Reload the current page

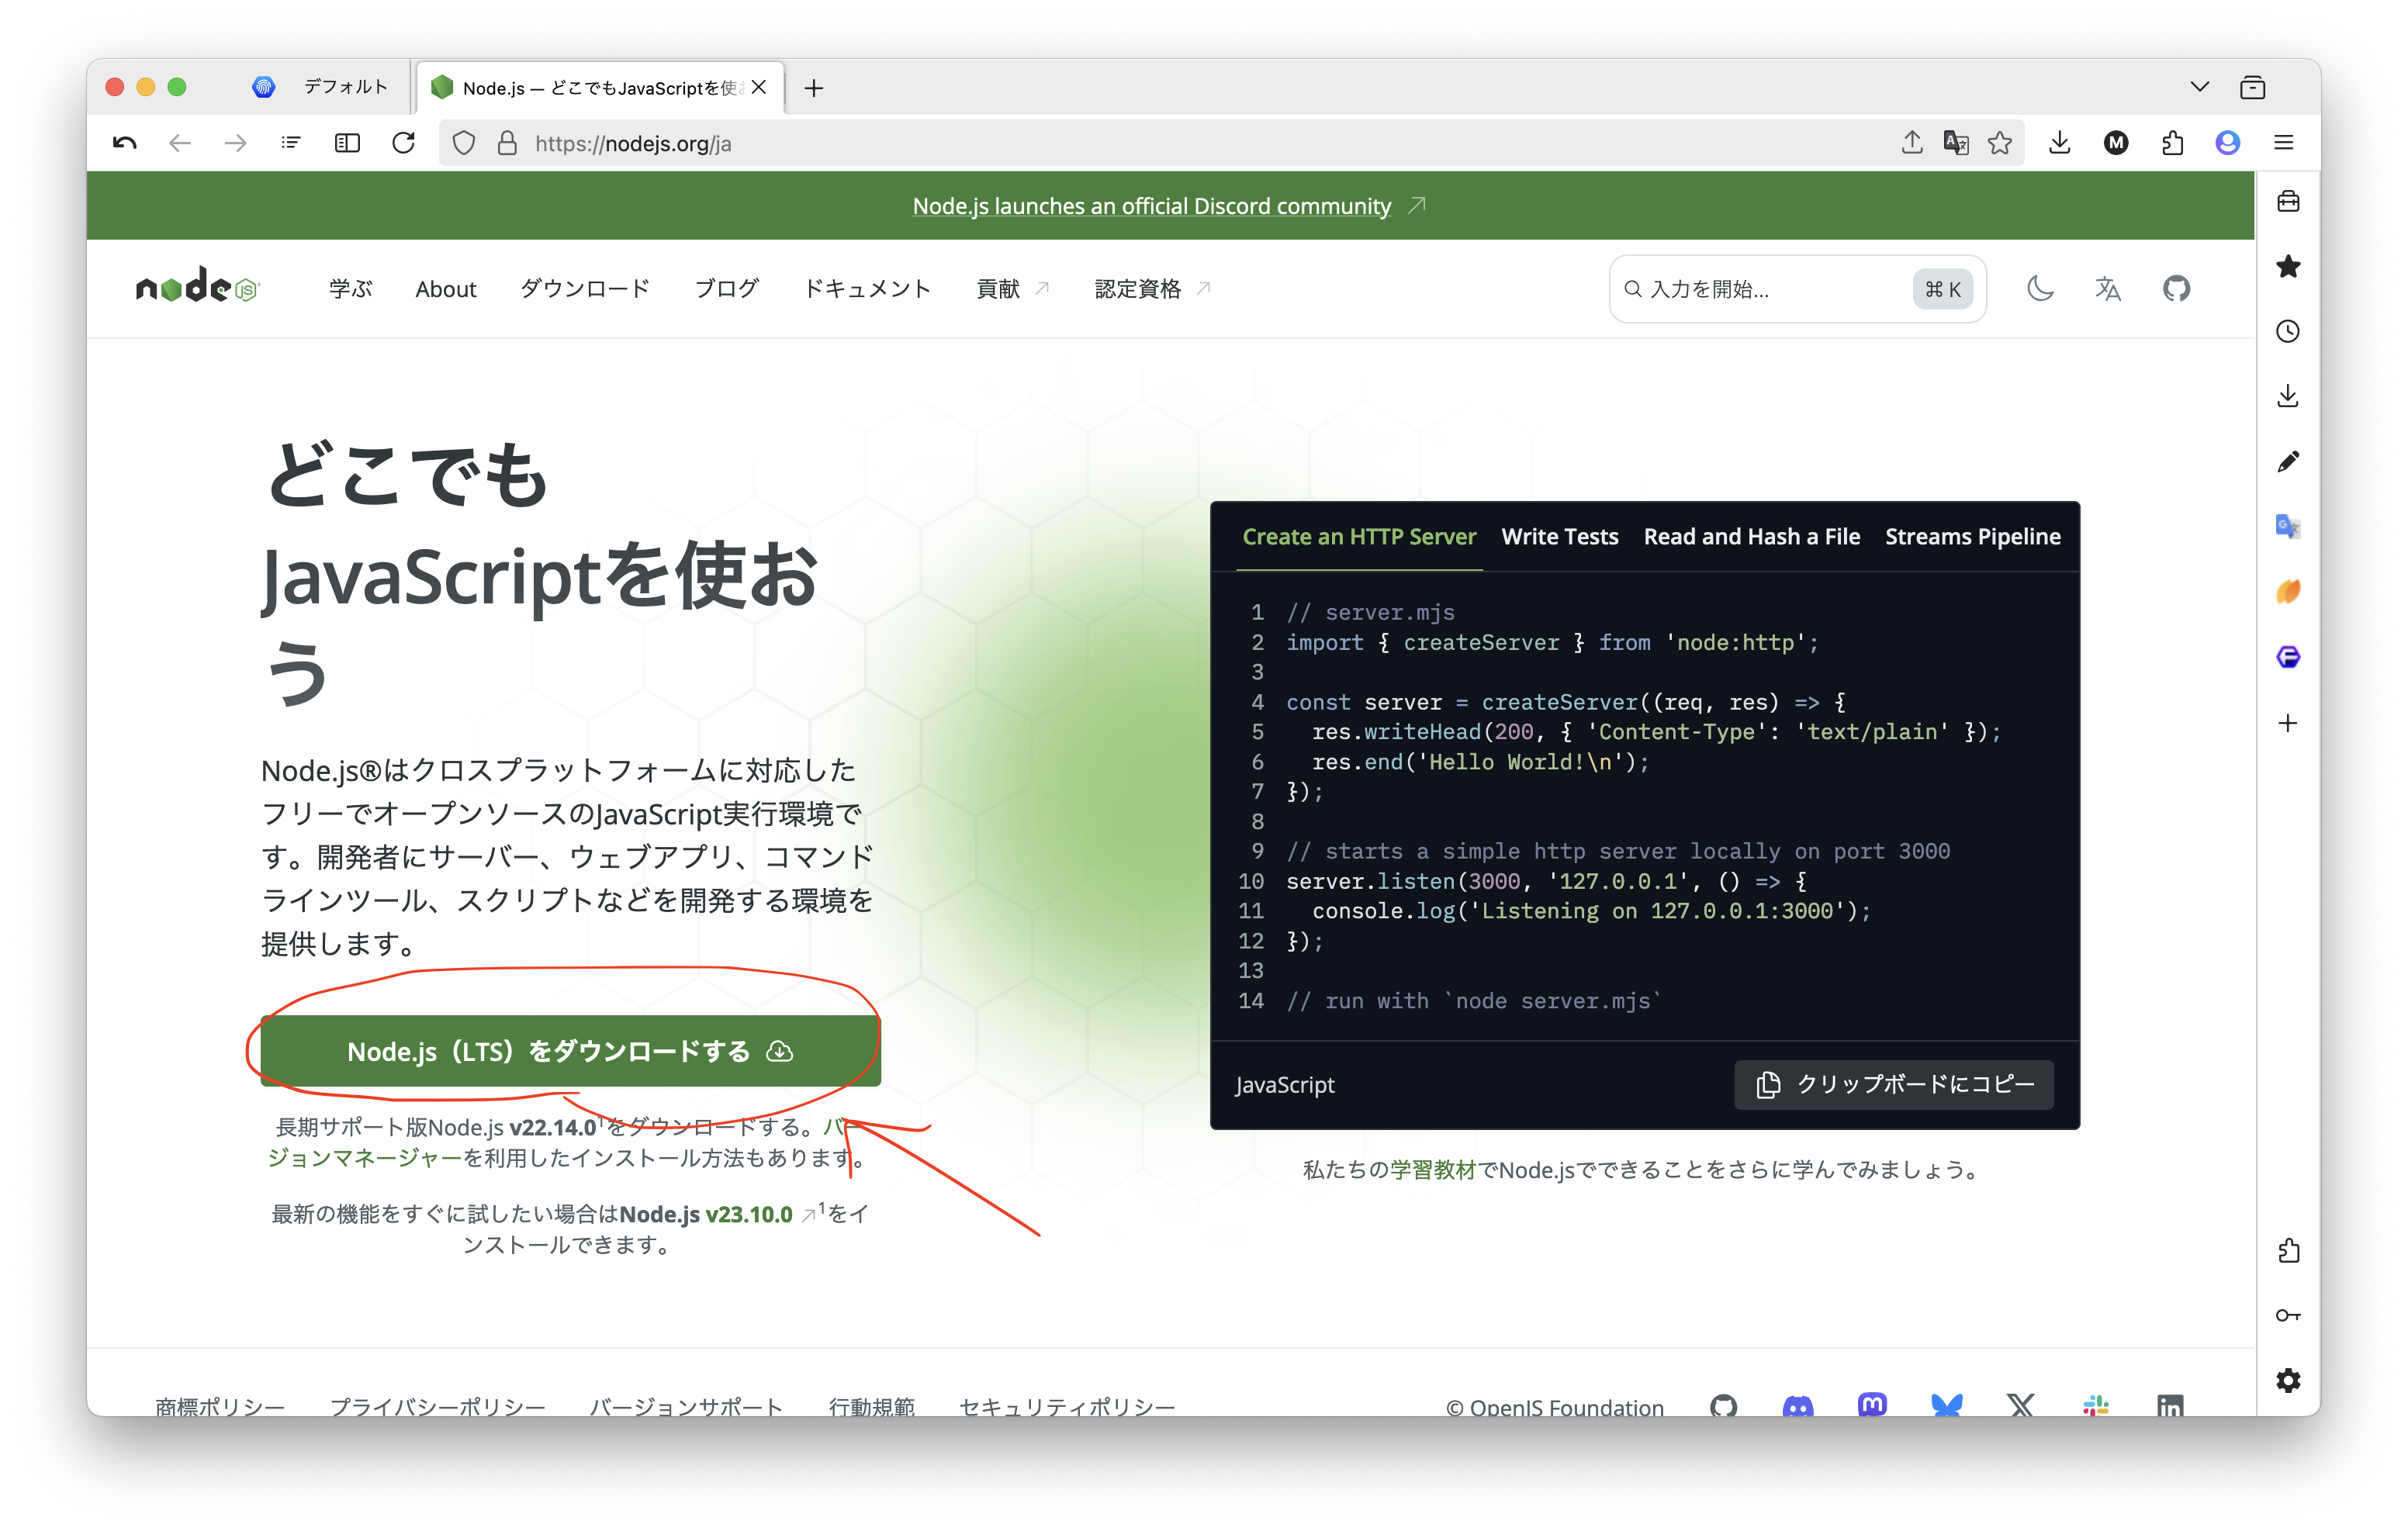[x=403, y=143]
